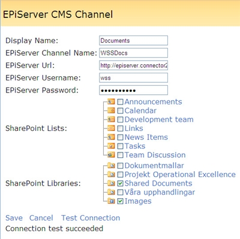Click the Announcements list icon

pyautogui.click(x=111, y=101)
